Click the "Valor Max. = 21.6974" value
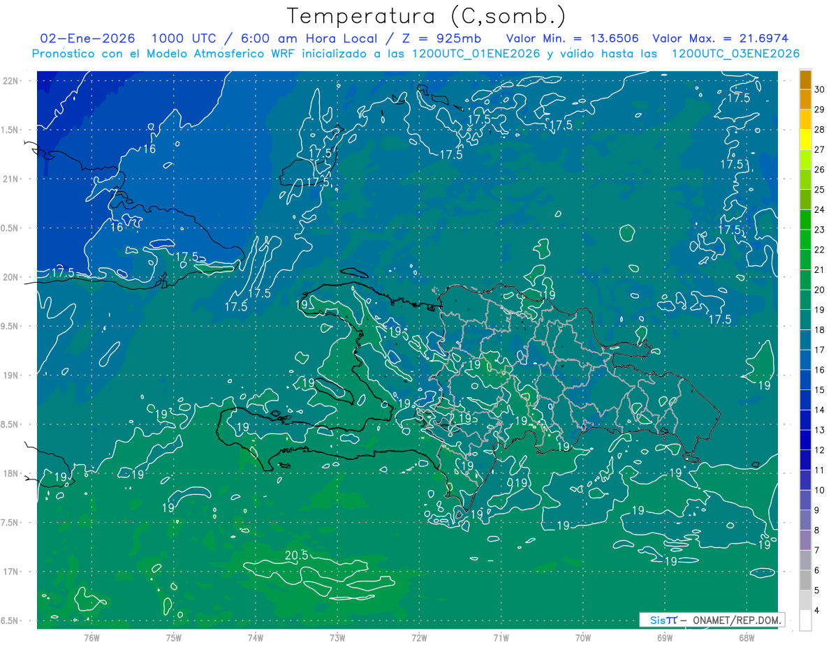This screenshot has width=838, height=647. click(720, 38)
